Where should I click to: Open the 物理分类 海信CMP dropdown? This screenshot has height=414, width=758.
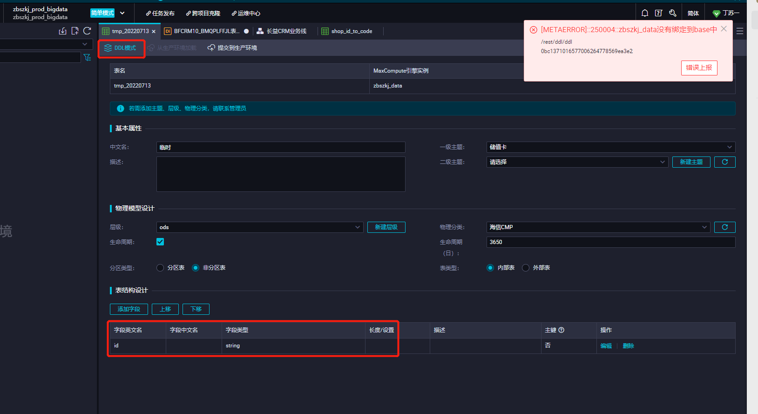[598, 227]
